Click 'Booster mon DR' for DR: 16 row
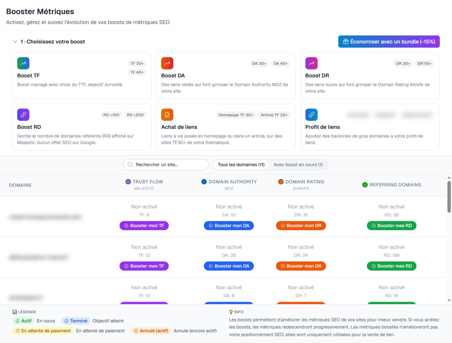Screen dimensions: 452x343 [301, 226]
